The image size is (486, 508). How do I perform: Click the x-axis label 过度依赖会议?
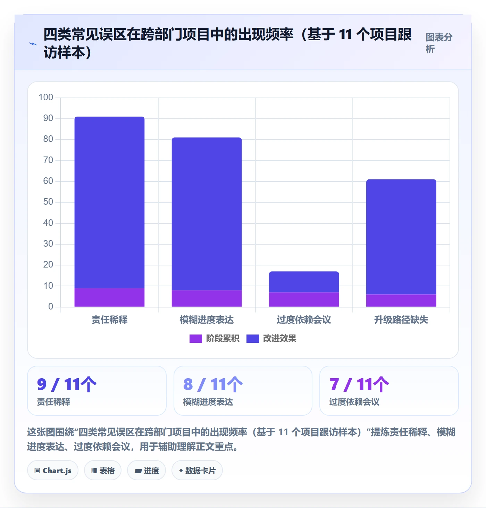point(304,320)
